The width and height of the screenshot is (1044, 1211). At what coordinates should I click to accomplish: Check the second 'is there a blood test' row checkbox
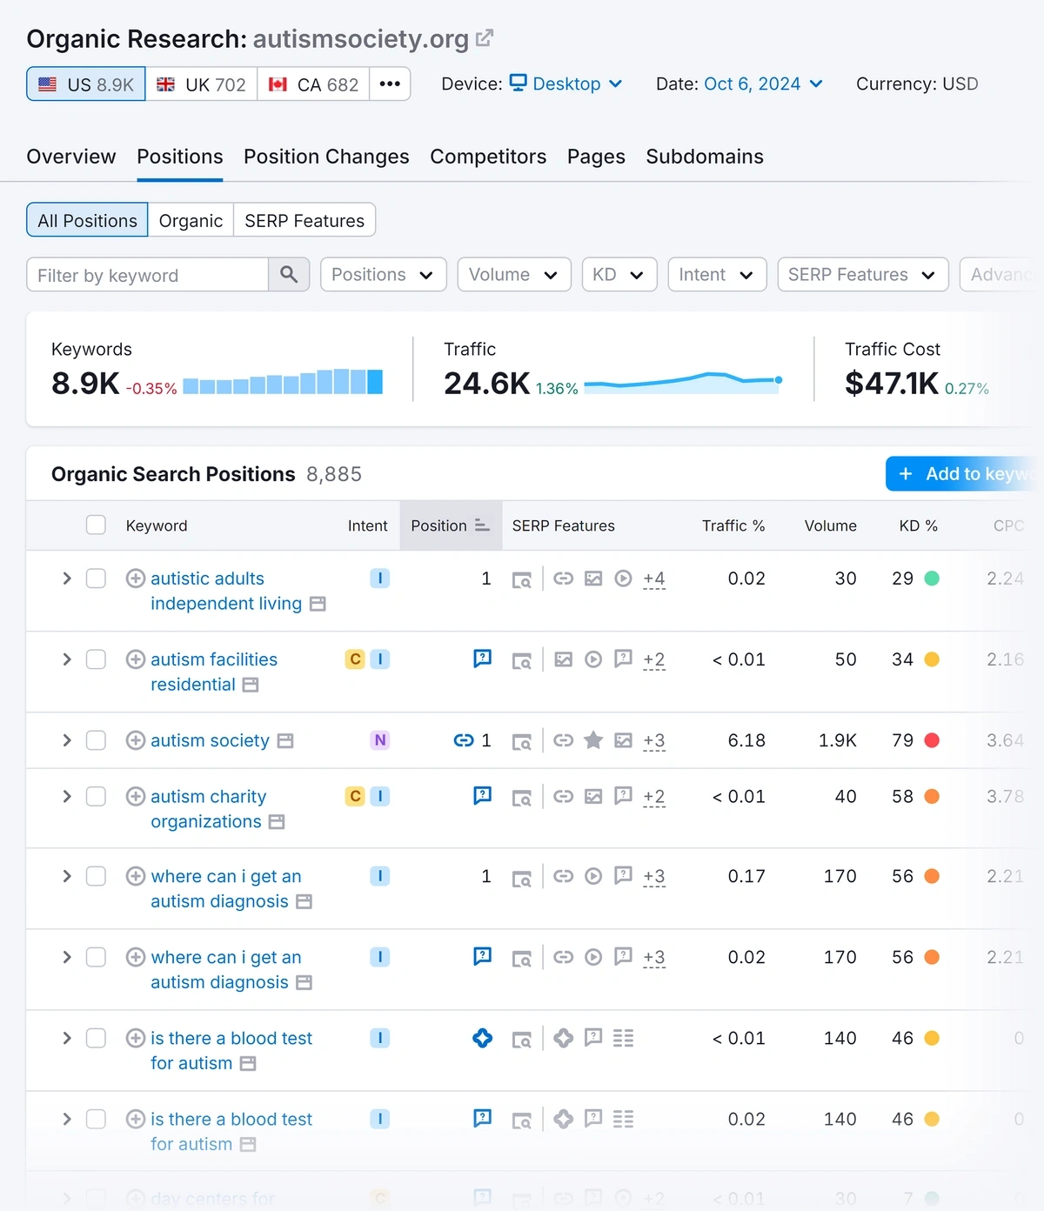[x=96, y=1119]
